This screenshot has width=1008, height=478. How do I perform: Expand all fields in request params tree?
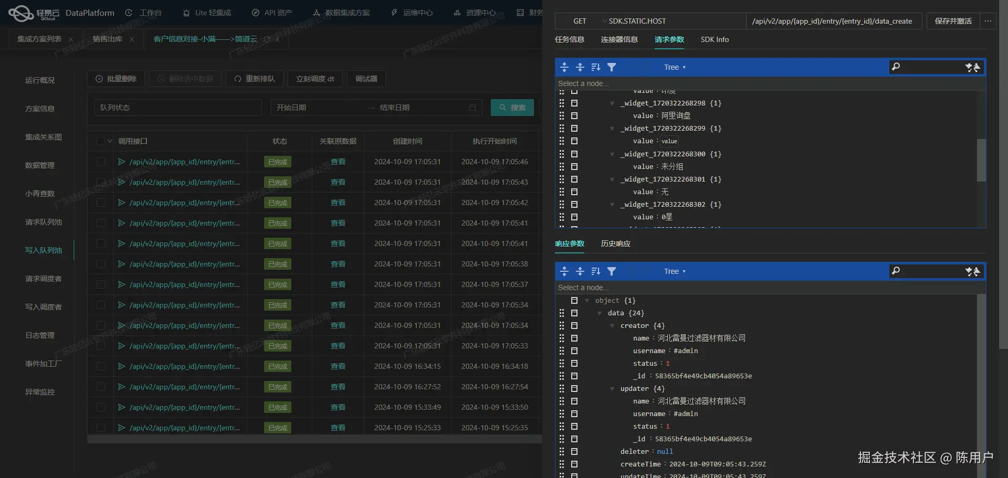point(564,67)
